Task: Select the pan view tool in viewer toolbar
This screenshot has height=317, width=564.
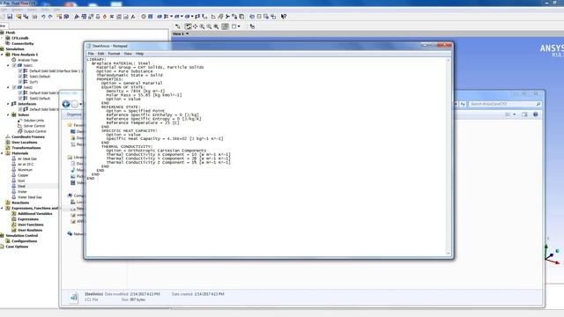Action: [196, 26]
